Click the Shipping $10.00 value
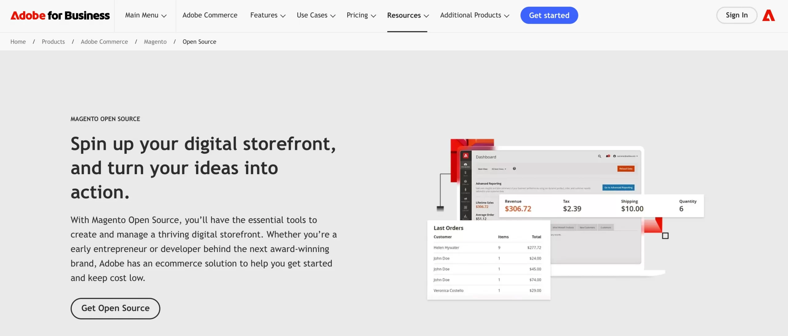The height and width of the screenshot is (336, 788). coord(632,209)
